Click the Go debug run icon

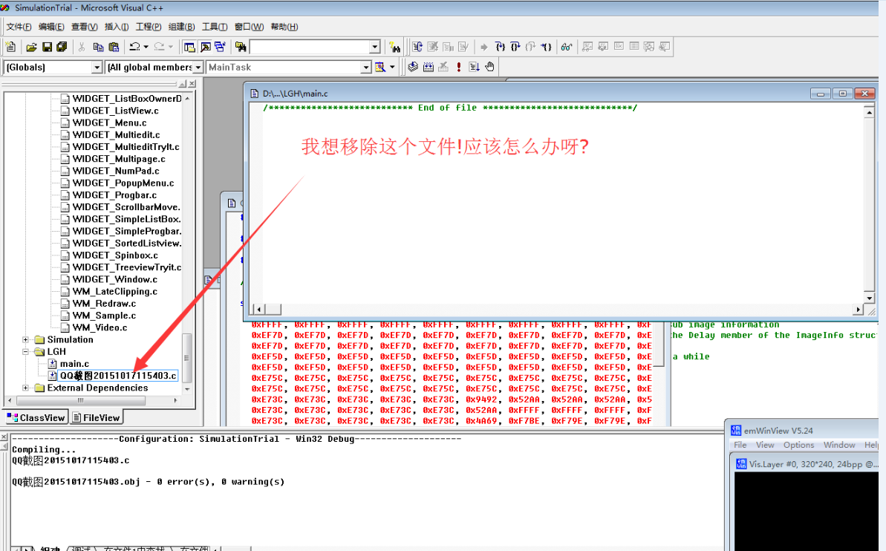474,67
